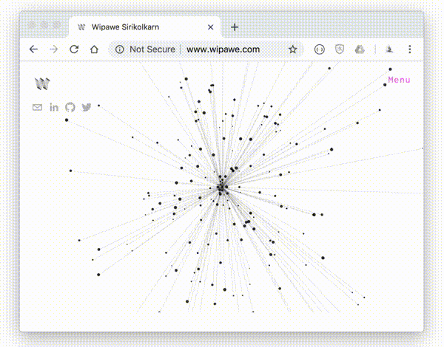Open the shield extension icon
This screenshot has height=347, width=444.
340,49
